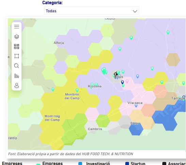Click the green pin near Montbrió del Camp
The width and height of the screenshot is (186, 165).
click(77, 90)
